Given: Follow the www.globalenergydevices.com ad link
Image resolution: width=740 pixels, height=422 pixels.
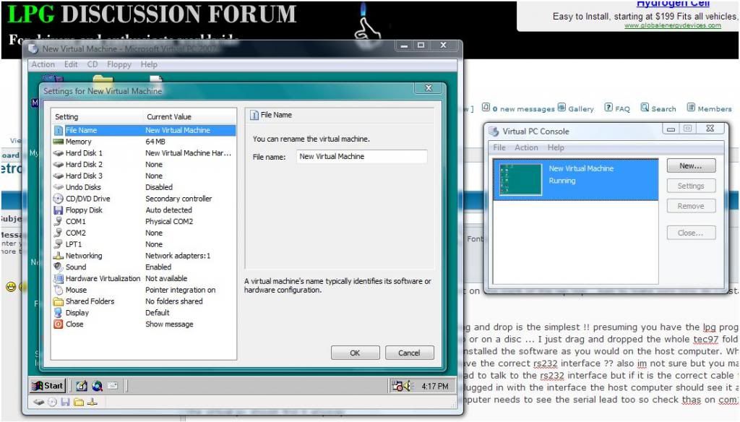Looking at the screenshot, I should point(673,25).
